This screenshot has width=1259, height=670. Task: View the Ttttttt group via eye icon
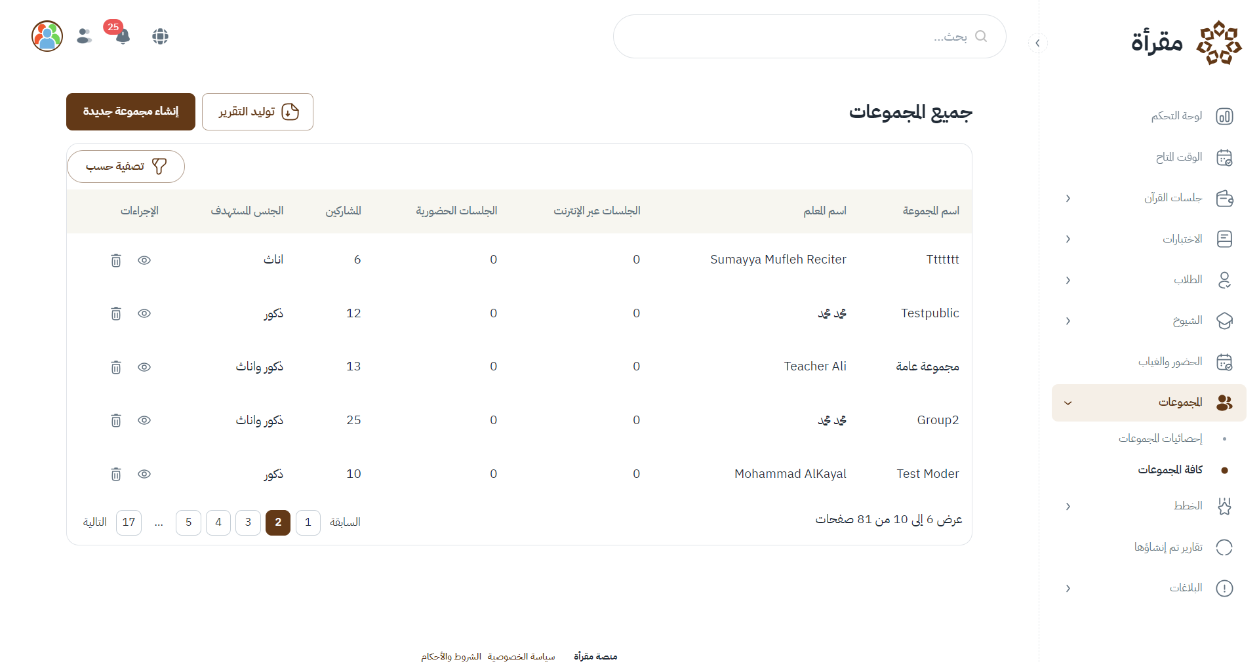point(144,260)
